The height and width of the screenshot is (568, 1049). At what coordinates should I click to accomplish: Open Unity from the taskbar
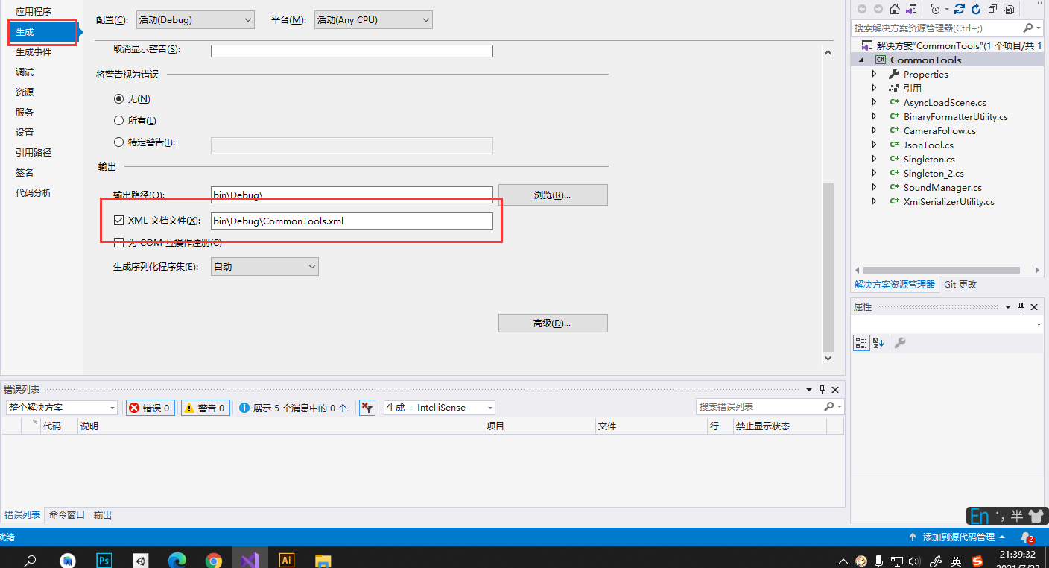141,560
